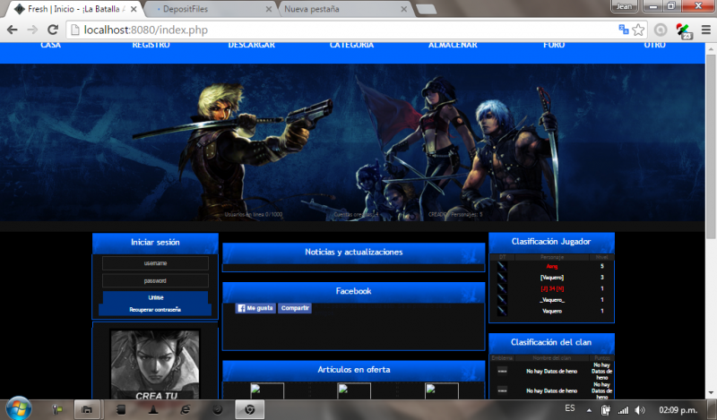717x420 pixels.
Task: Click the Jean profile button in title bar
Action: [x=624, y=6]
